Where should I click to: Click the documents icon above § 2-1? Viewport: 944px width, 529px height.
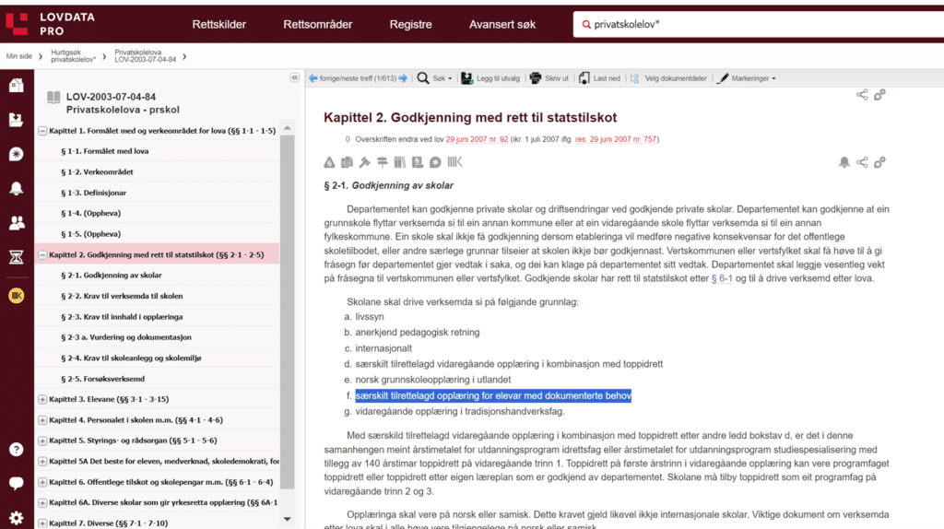click(347, 162)
